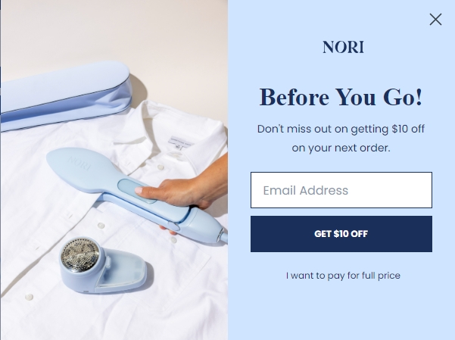Click the shirt button just below the collar
Viewport: 455px width, 340px height.
pyautogui.click(x=160, y=167)
